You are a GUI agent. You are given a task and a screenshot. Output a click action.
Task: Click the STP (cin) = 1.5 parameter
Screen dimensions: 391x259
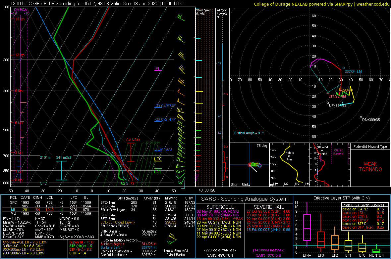(x=81, y=246)
